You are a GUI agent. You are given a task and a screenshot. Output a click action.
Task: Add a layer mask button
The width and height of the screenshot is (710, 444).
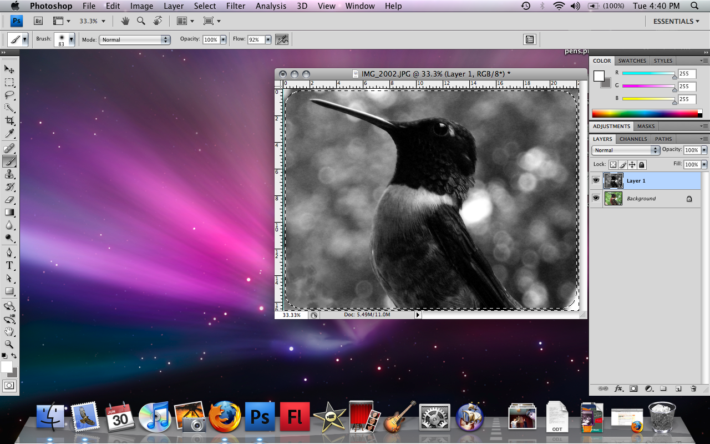[x=633, y=389]
